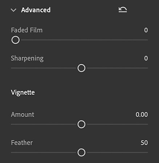
Task: Click the Faded Film label
Action: pyautogui.click(x=27, y=30)
